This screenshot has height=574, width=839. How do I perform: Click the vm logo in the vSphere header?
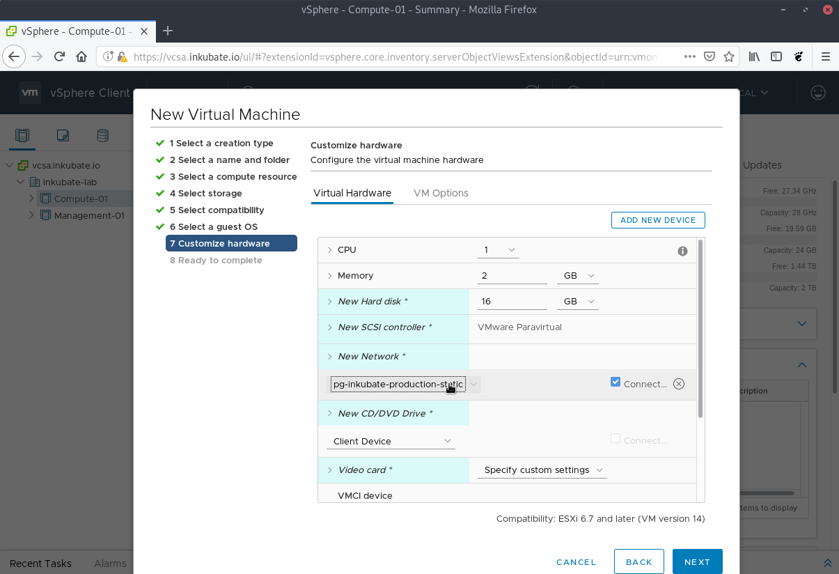pyautogui.click(x=29, y=92)
